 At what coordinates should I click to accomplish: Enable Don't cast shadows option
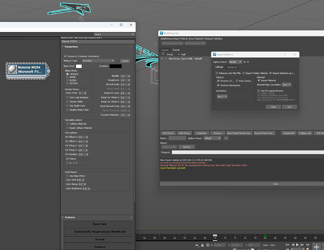67,97
